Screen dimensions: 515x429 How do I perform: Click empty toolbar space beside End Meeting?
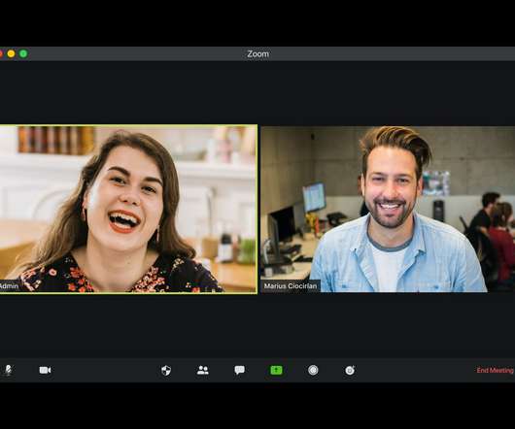(x=414, y=371)
